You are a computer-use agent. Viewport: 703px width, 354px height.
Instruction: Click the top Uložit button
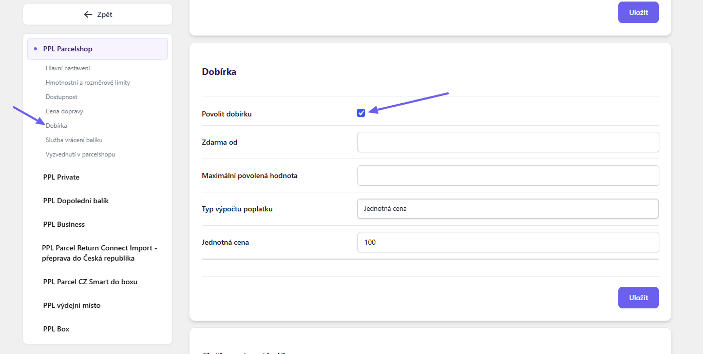click(x=638, y=12)
